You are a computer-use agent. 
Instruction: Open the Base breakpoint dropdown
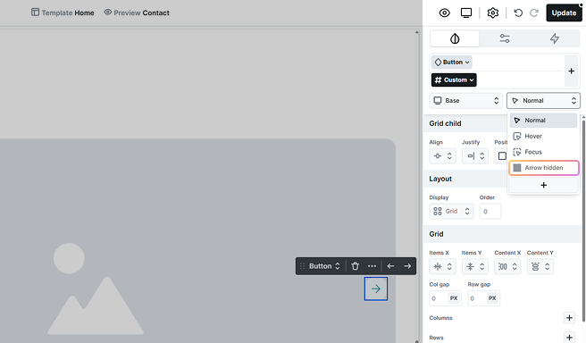(465, 101)
